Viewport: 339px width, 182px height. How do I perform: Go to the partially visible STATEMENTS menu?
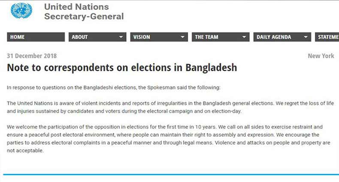tap(327, 37)
